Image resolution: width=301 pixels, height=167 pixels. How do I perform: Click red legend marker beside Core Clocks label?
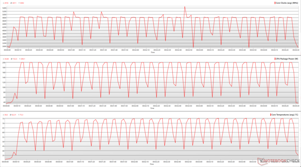tap(275, 3)
